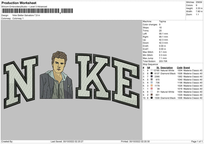Image resolution: width=204 pixels, height=144 pixels.
Task: Click the 'Colorway 1' value
Action: [18, 18]
